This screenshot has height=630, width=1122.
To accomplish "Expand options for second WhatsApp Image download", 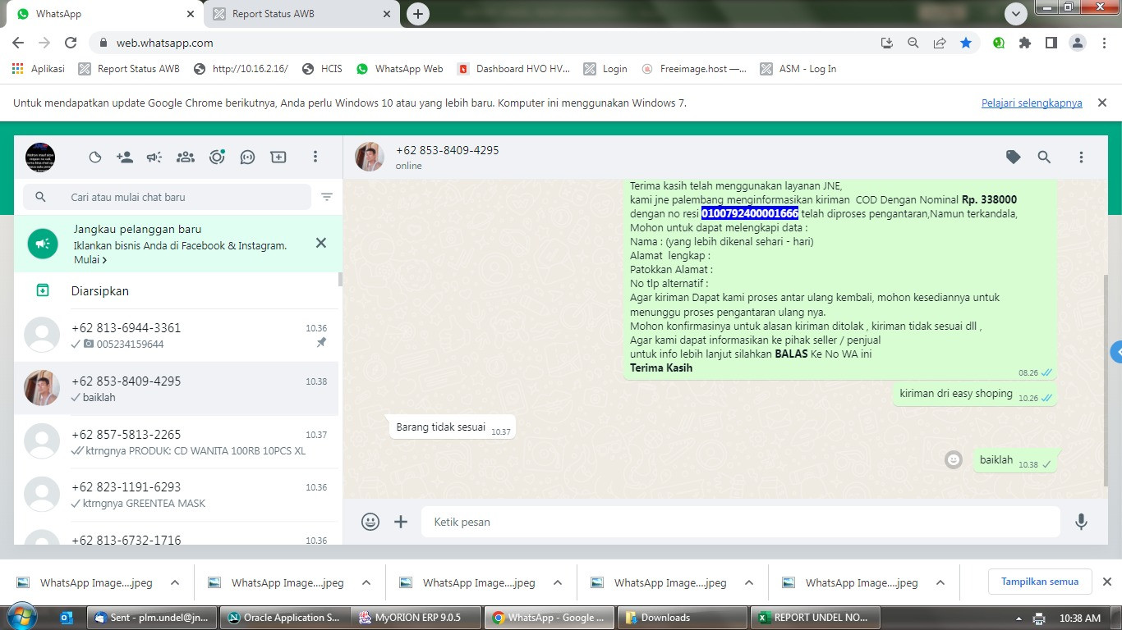I will pyautogui.click(x=366, y=582).
